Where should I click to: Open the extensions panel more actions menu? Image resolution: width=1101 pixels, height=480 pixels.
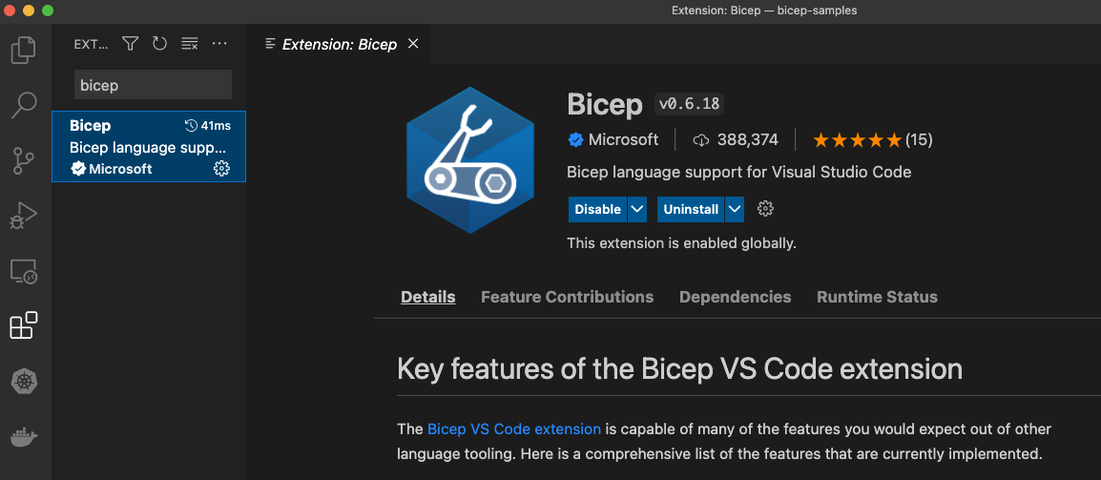(x=219, y=44)
